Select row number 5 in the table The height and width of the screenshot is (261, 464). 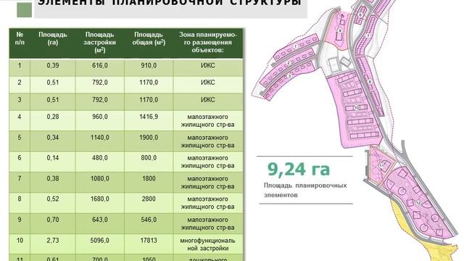[20, 138]
